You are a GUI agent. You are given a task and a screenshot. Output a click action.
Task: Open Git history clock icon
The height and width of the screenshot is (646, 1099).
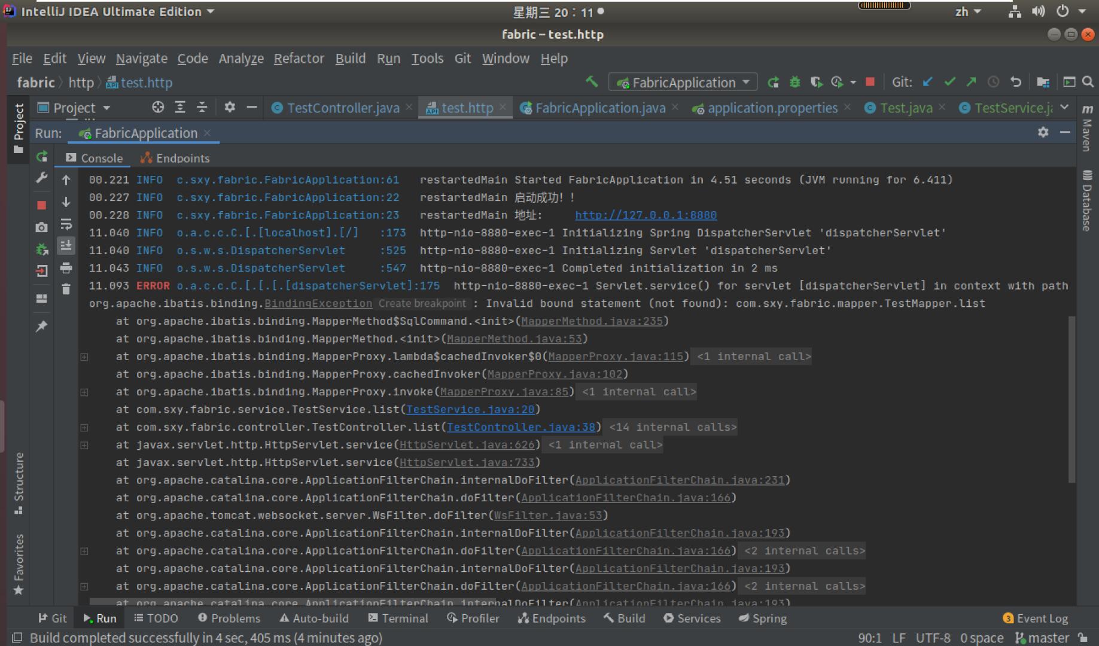[993, 82]
